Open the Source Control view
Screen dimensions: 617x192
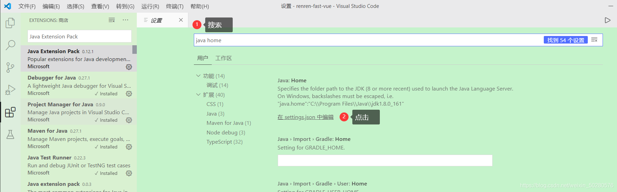10,67
